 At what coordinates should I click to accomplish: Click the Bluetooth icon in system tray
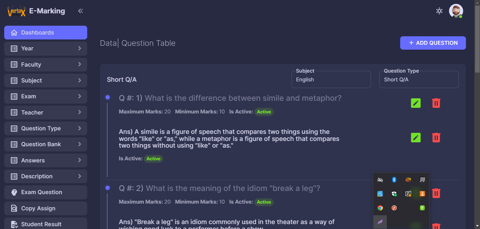[x=394, y=180]
